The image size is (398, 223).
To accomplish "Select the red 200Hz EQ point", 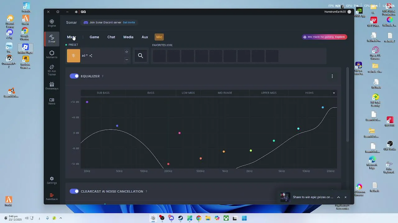I will point(168,164).
